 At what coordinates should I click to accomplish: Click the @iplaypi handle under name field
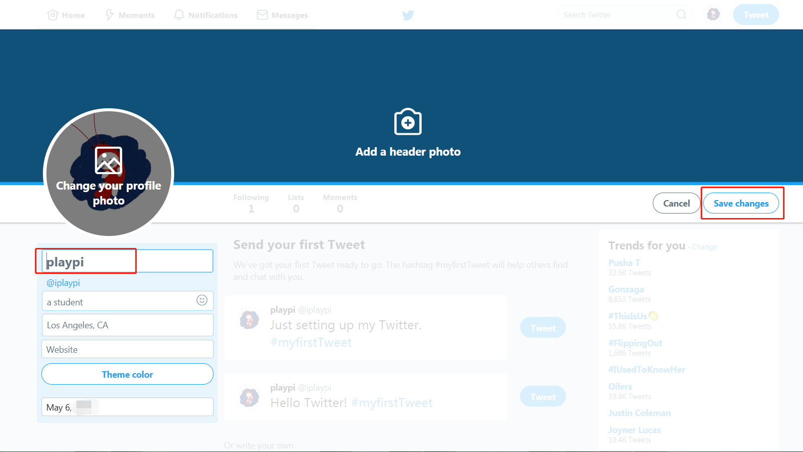click(63, 283)
